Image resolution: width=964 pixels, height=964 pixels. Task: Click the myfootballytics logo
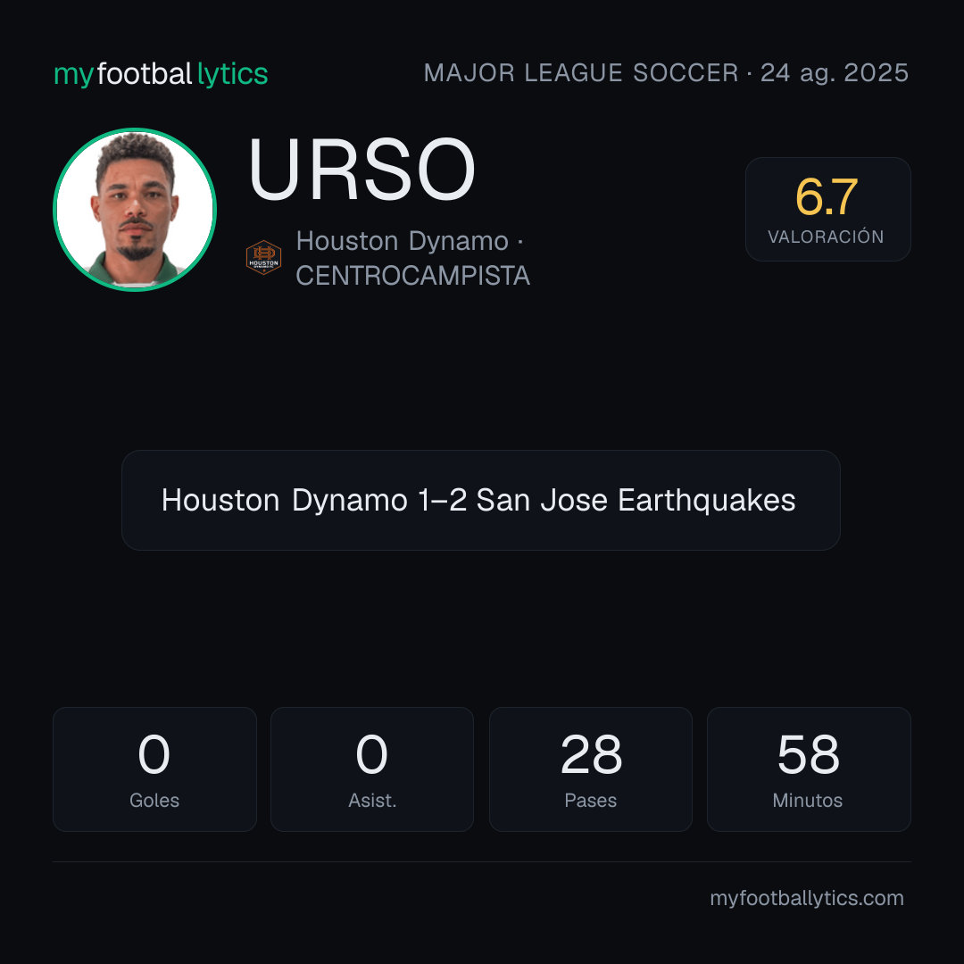tap(161, 74)
